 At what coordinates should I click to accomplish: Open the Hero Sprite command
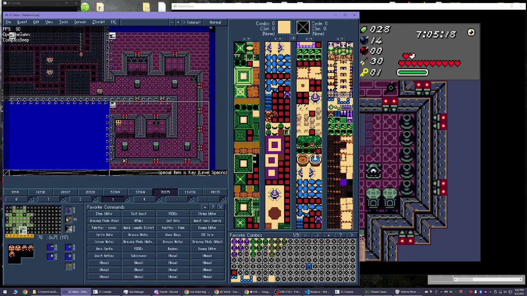pos(104,249)
